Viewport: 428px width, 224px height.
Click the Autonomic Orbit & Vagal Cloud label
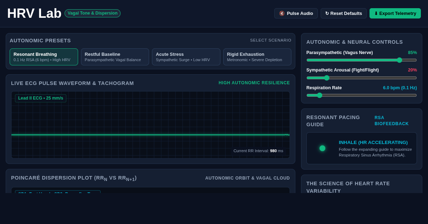[x=248, y=178]
